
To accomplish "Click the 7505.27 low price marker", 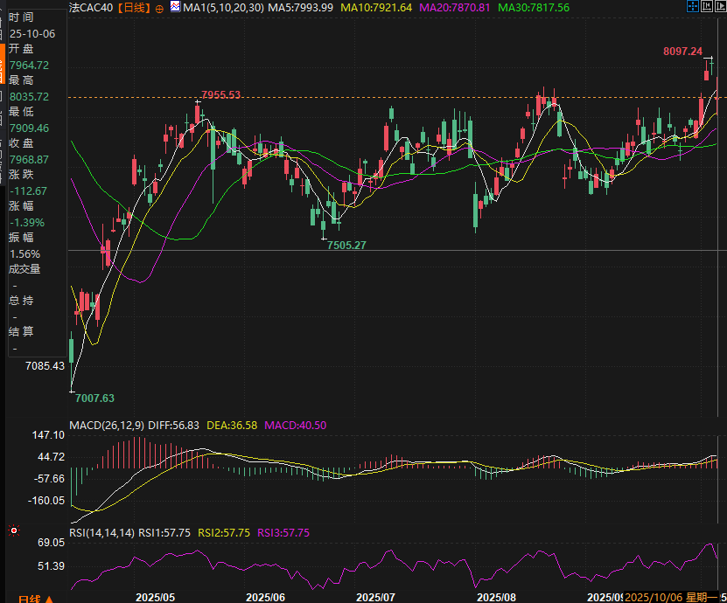I will [346, 246].
